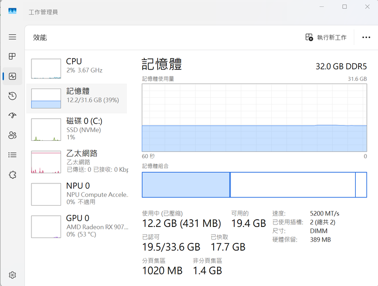Click the AMD Radeon RX GPU name

[x=97, y=227]
